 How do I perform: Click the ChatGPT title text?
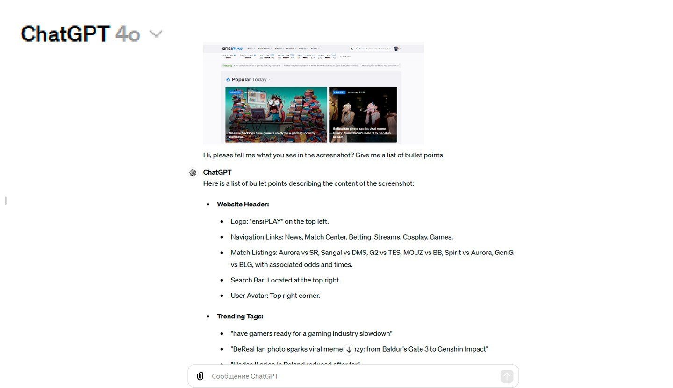65,34
